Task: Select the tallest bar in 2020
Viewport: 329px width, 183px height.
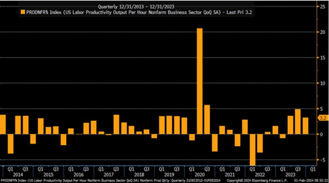Action: pyautogui.click(x=200, y=81)
